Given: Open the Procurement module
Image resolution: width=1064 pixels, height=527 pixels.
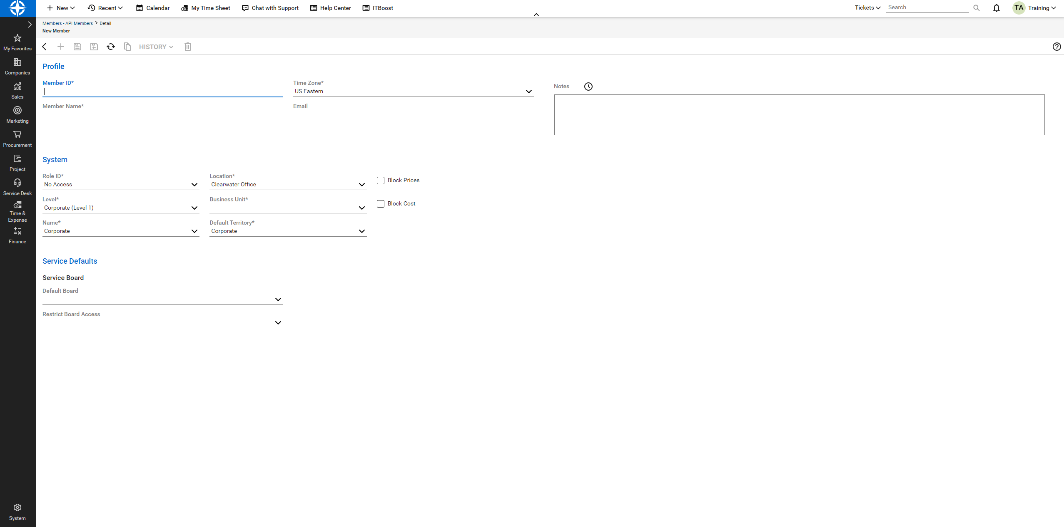Looking at the screenshot, I should [17, 139].
